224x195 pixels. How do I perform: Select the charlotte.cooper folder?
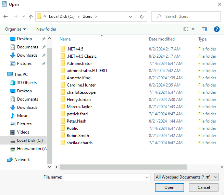tap(82, 92)
